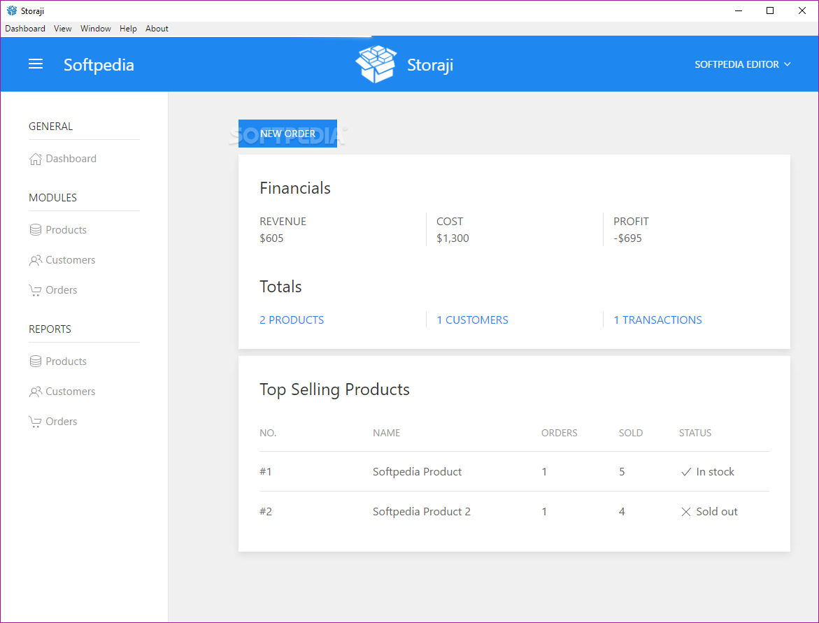Open the About menu

(157, 29)
